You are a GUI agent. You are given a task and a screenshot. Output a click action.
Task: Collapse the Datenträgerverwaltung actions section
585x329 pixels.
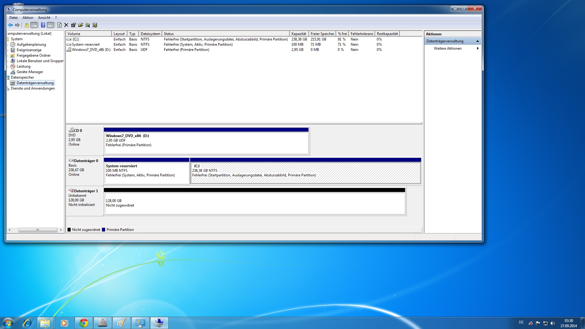477,41
